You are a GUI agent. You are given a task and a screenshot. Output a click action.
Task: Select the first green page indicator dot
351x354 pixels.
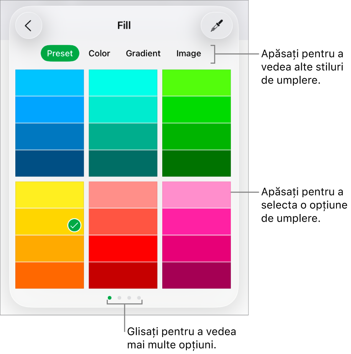coord(110,298)
